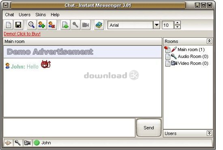The image size is (223, 150).
Task: Click the document icon beside Main room
Action: (167, 49)
